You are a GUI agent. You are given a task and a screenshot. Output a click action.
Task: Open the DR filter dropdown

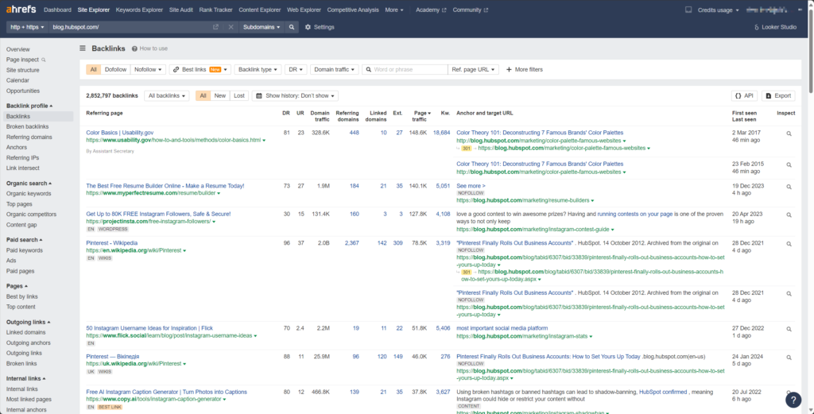[296, 69]
